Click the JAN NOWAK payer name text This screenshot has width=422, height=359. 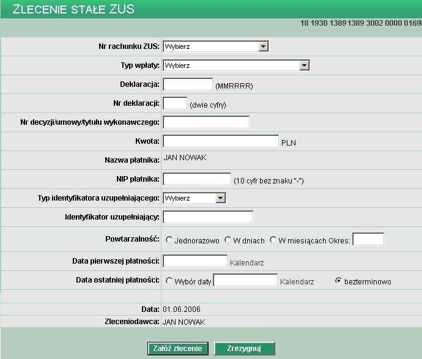[x=185, y=157]
